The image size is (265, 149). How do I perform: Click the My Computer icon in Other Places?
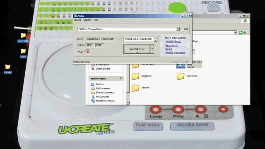[x=93, y=96]
